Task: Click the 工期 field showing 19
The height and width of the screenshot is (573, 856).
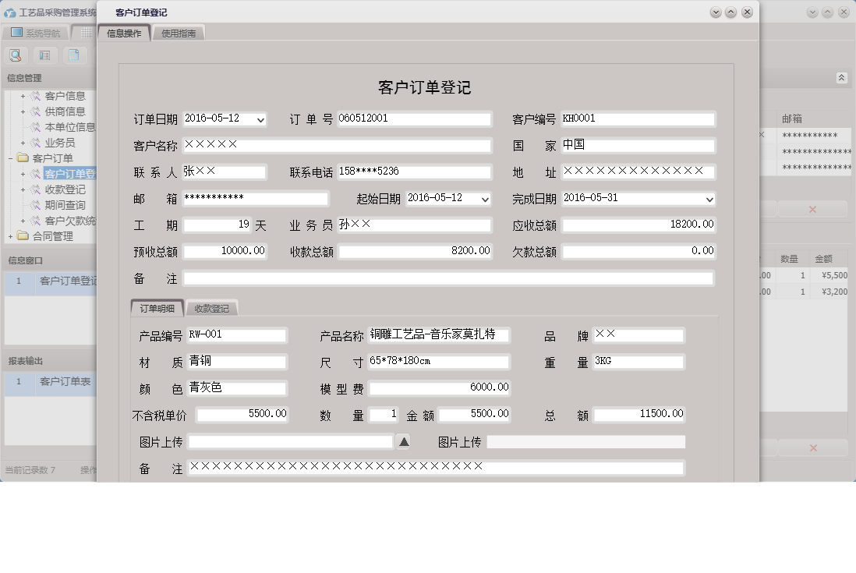Action: pyautogui.click(x=218, y=225)
